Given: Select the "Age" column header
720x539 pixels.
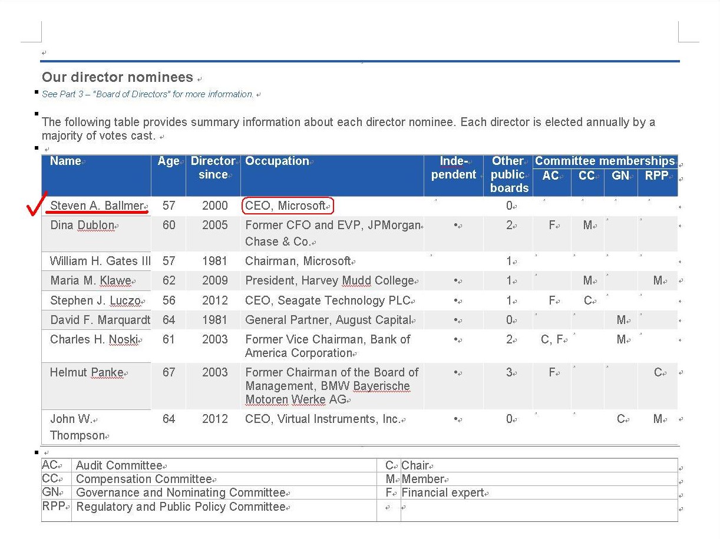Looking at the screenshot, I should [x=169, y=161].
